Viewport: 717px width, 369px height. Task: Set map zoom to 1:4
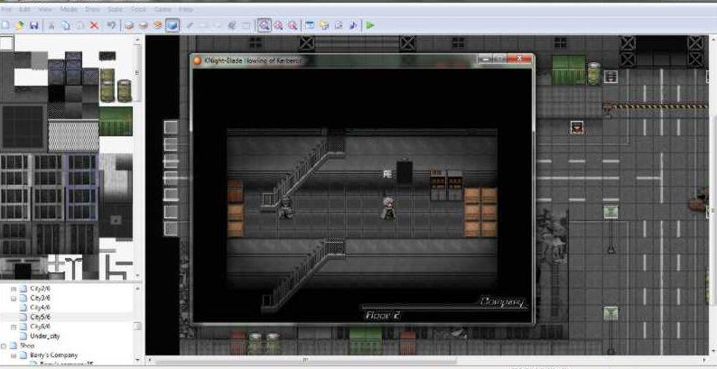click(293, 25)
